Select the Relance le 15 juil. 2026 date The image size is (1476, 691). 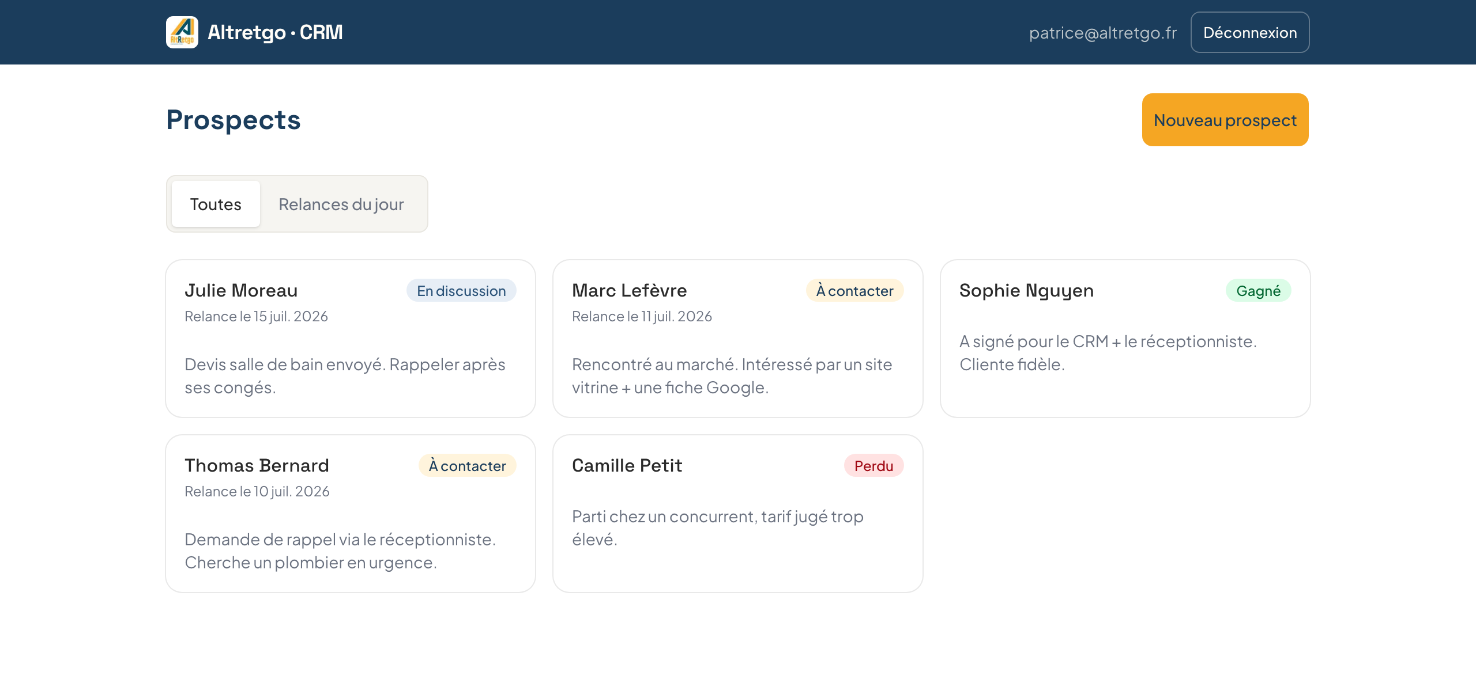256,316
